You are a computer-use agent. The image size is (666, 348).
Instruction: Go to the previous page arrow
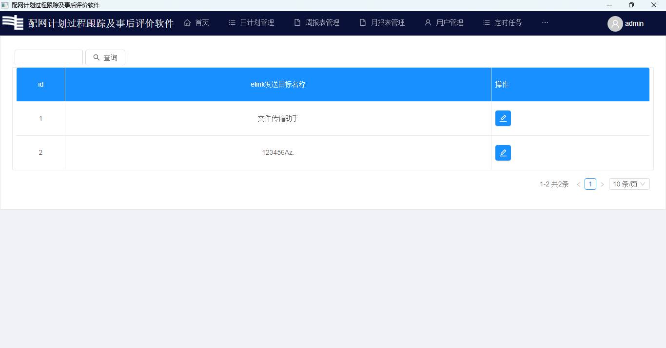click(x=579, y=184)
